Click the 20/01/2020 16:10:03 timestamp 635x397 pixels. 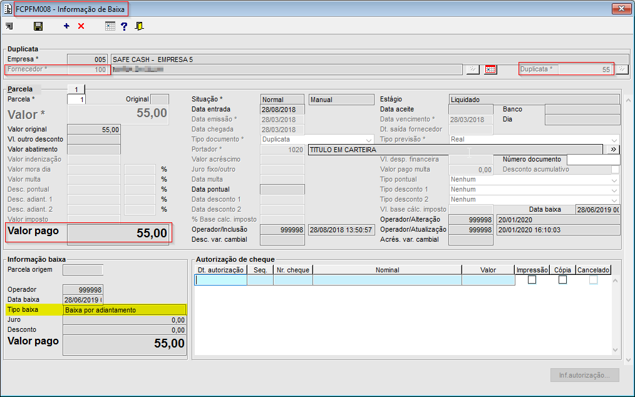point(529,230)
